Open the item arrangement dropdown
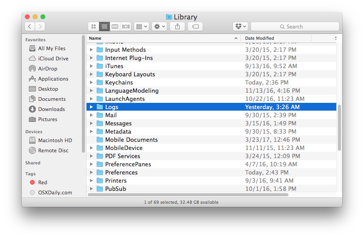 (x=141, y=26)
